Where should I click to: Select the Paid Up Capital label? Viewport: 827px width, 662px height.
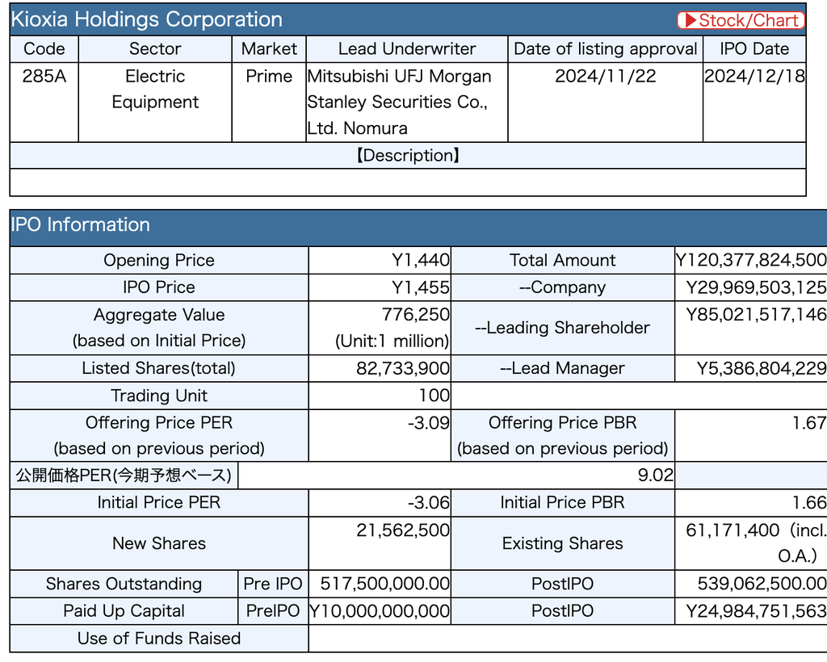pyautogui.click(x=124, y=611)
